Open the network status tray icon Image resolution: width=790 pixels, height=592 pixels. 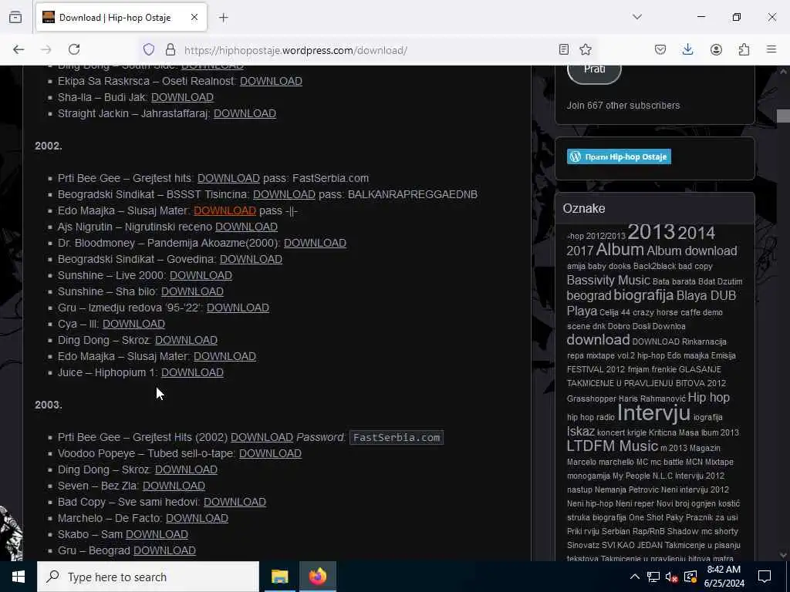[653, 577]
